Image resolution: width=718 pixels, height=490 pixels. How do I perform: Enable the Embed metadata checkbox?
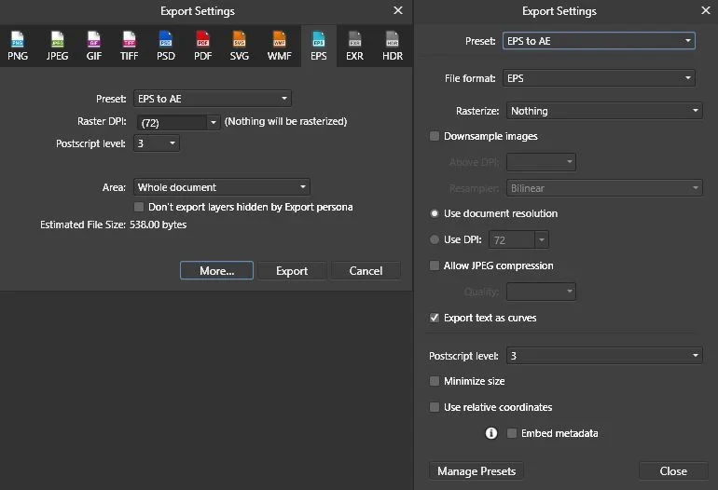coord(512,433)
